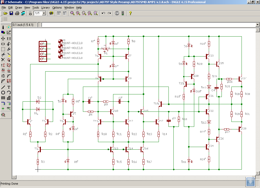Select the Miter tool

pos(9,76)
